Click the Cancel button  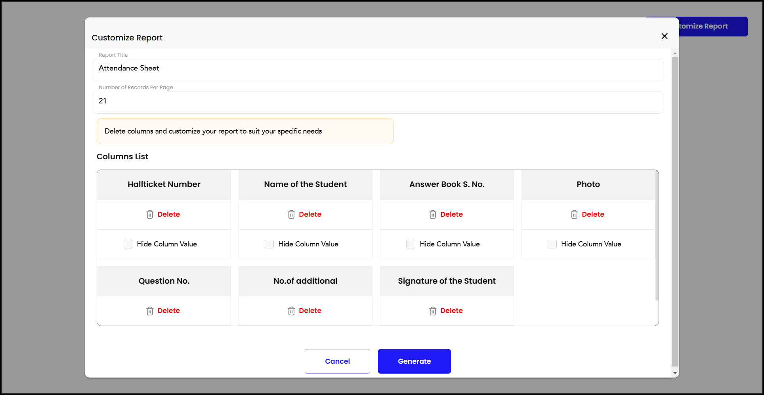[337, 361]
